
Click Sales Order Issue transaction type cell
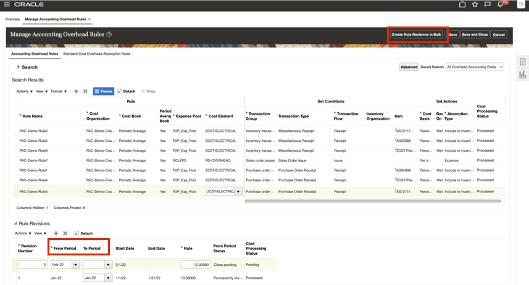292,160
